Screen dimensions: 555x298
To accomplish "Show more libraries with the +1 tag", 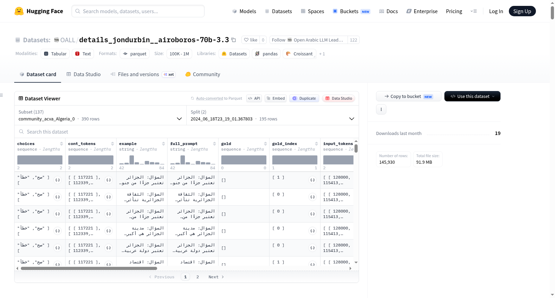I will point(322,54).
